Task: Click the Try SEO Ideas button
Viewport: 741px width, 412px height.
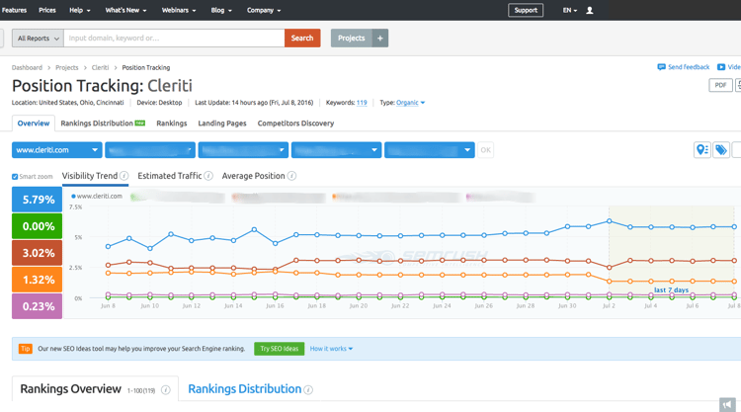Action: (x=280, y=349)
